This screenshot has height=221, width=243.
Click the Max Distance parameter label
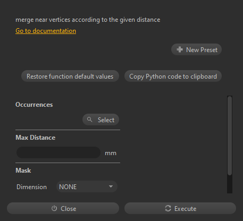(36, 138)
